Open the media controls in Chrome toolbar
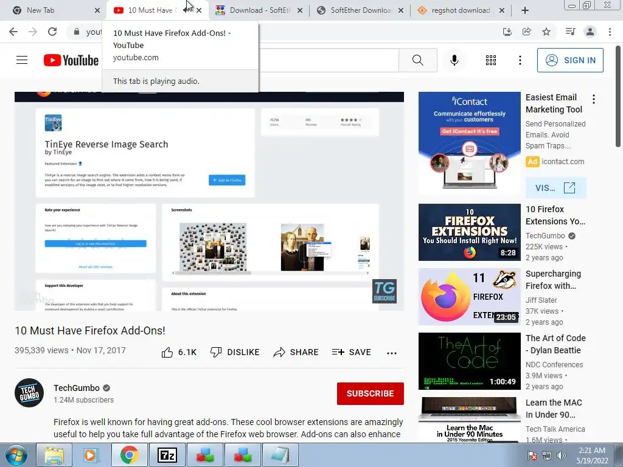 point(570,32)
